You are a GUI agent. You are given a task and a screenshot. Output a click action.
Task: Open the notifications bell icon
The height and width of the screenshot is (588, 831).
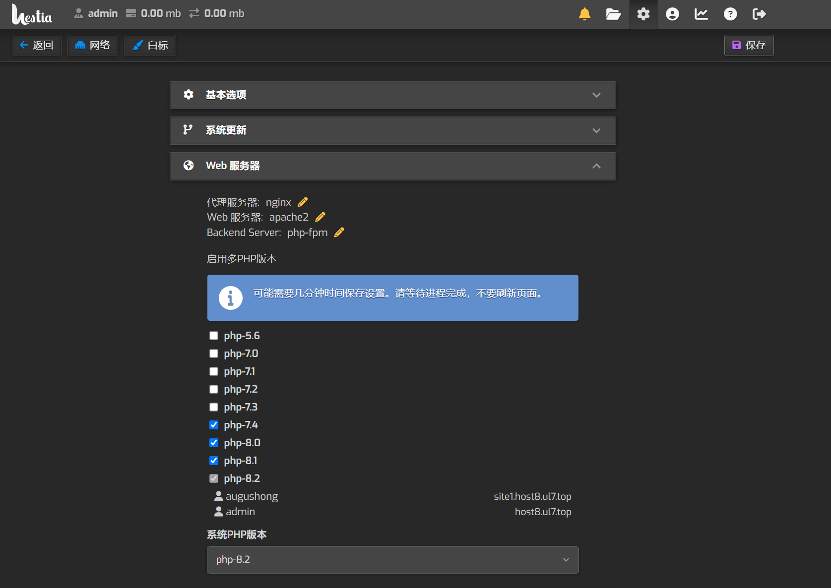coord(584,14)
